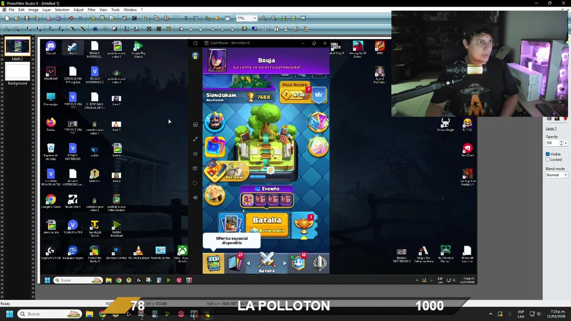This screenshot has width=571, height=321.
Task: Select the Layer 1 thumbnail
Action: click(17, 47)
